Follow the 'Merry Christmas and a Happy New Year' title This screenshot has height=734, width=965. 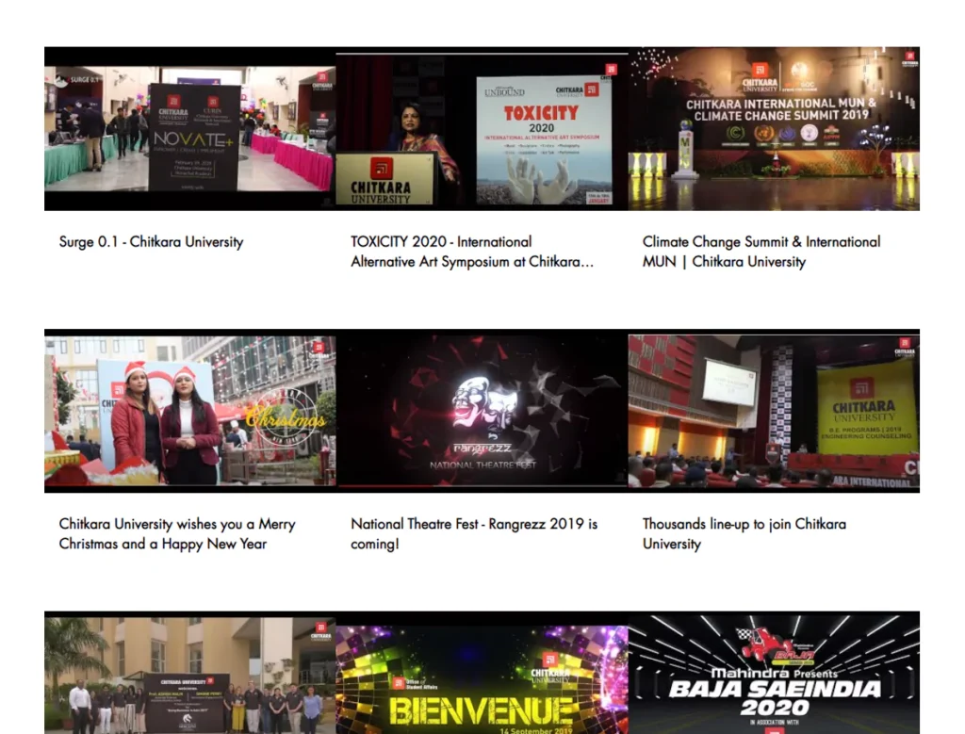click(x=177, y=534)
